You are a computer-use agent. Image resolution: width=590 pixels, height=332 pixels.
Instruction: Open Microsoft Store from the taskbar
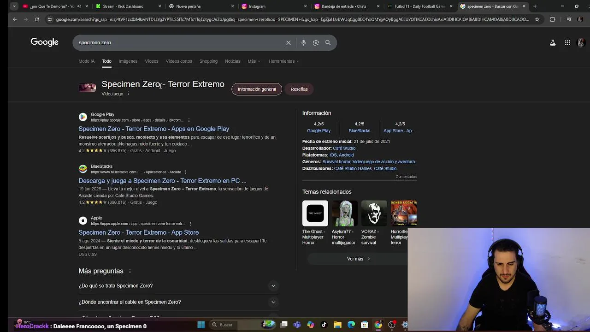[x=365, y=325]
